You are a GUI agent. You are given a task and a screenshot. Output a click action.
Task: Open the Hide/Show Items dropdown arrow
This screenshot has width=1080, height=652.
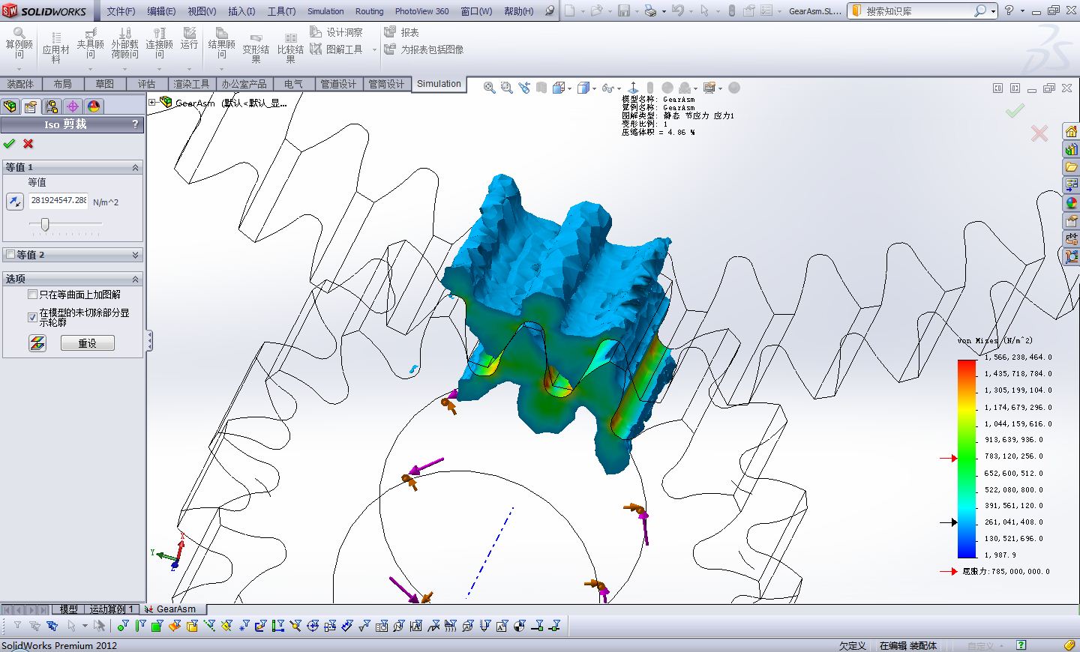coord(619,88)
